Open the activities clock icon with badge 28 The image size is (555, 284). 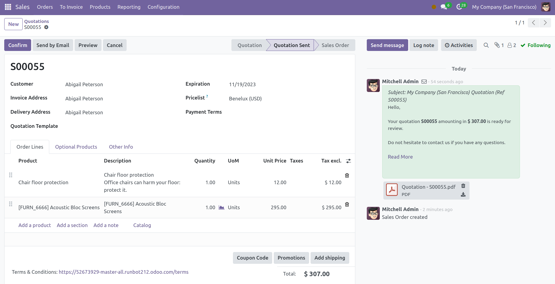point(459,7)
